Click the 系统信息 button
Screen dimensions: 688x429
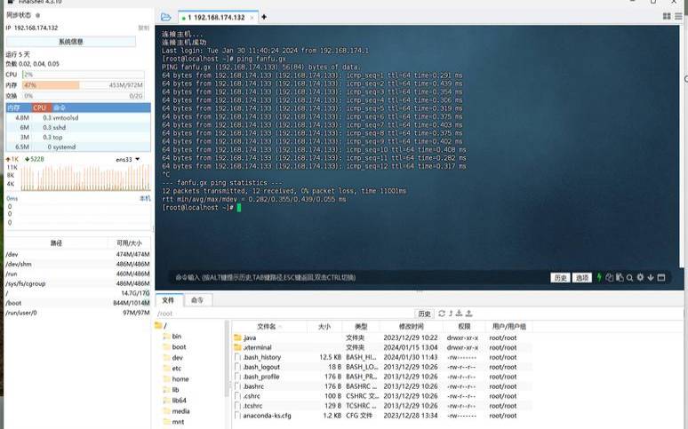pyautogui.click(x=71, y=42)
